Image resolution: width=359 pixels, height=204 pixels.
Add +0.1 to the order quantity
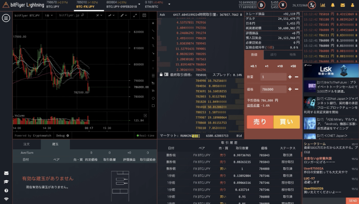254,66
